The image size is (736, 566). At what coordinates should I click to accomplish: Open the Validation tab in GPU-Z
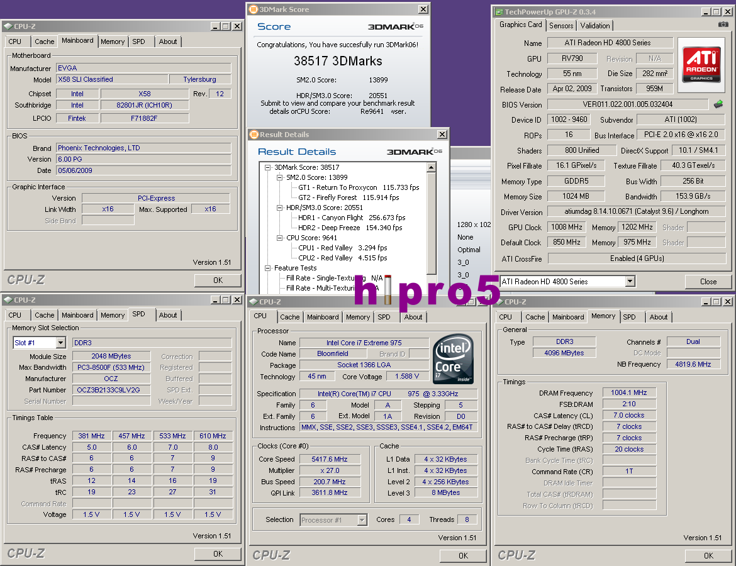click(595, 26)
